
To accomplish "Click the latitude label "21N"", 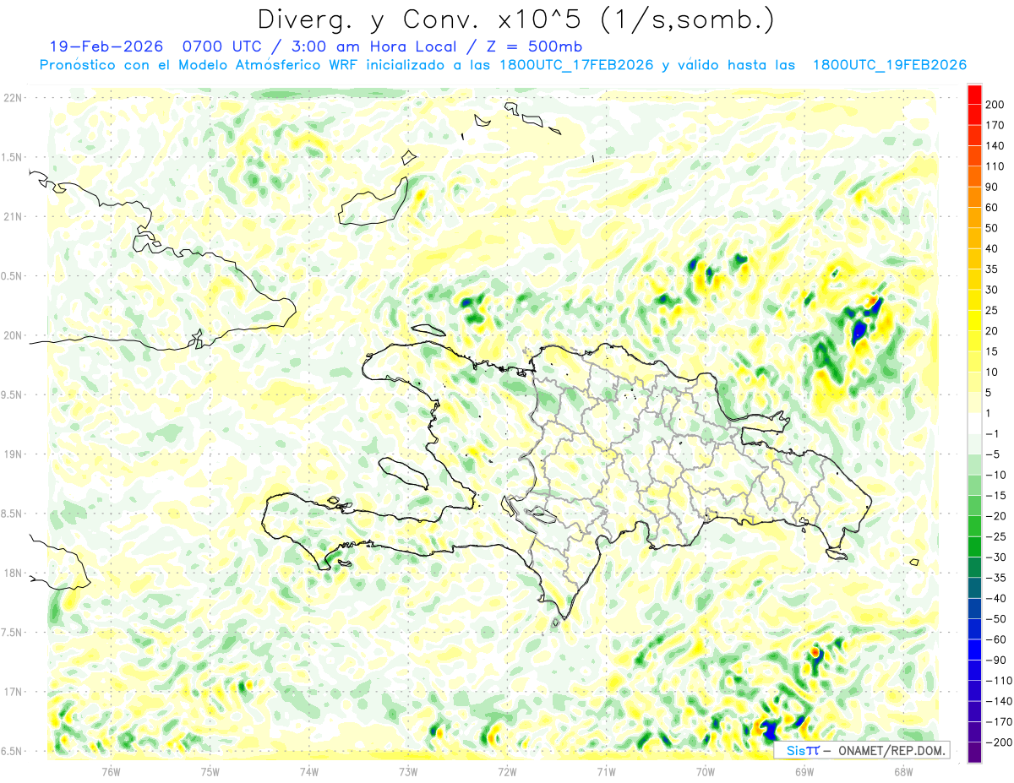I will (x=14, y=216).
